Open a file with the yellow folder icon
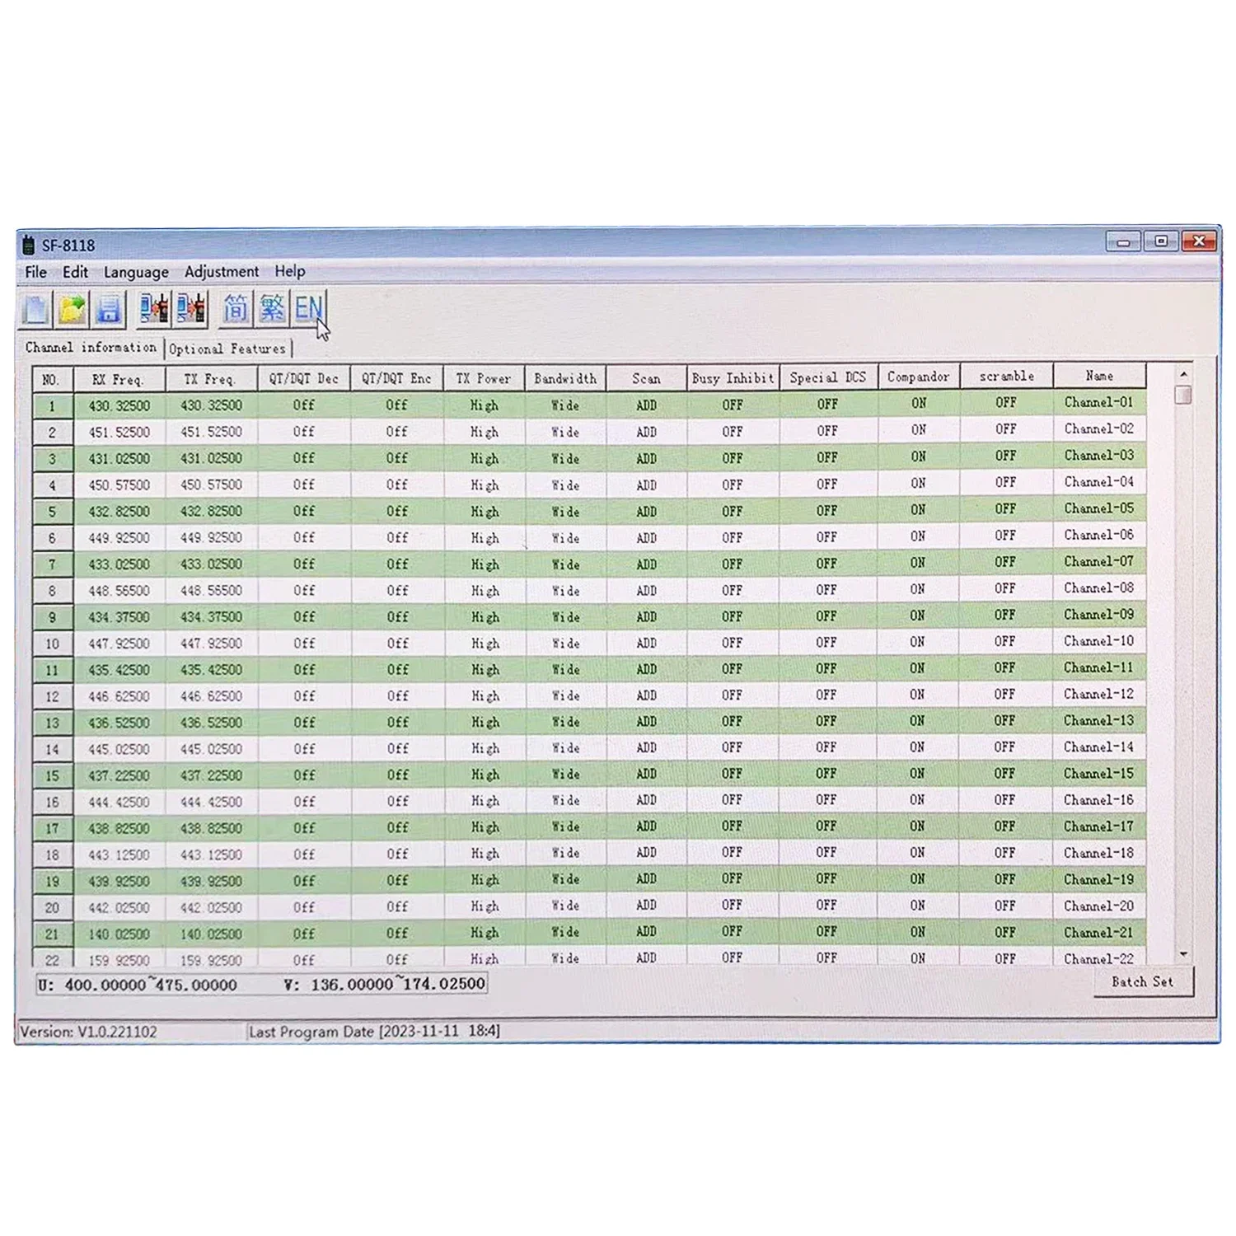Image resolution: width=1236 pixels, height=1236 pixels. pos(73,310)
